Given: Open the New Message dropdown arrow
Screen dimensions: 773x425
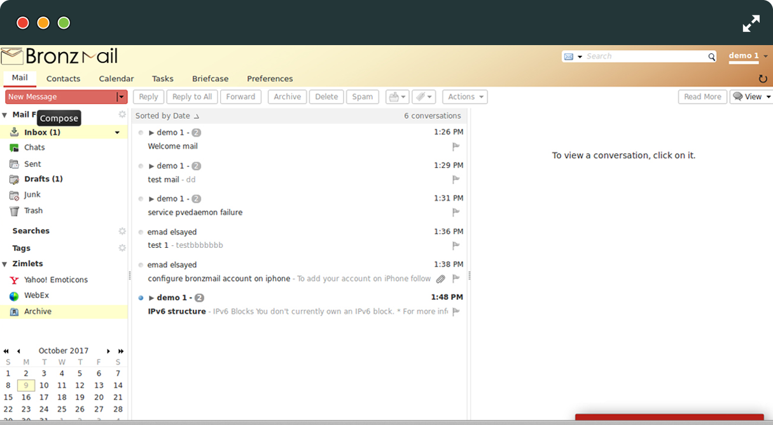Looking at the screenshot, I should pyautogui.click(x=121, y=97).
